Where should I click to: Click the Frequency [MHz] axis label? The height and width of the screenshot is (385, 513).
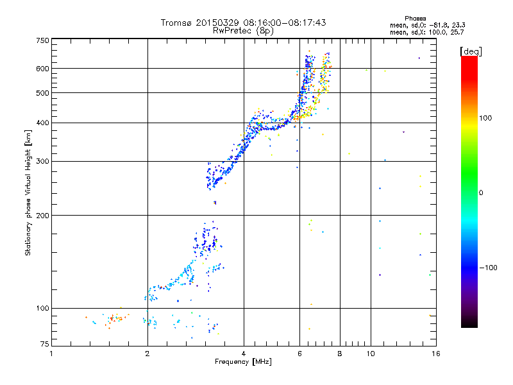(x=243, y=363)
